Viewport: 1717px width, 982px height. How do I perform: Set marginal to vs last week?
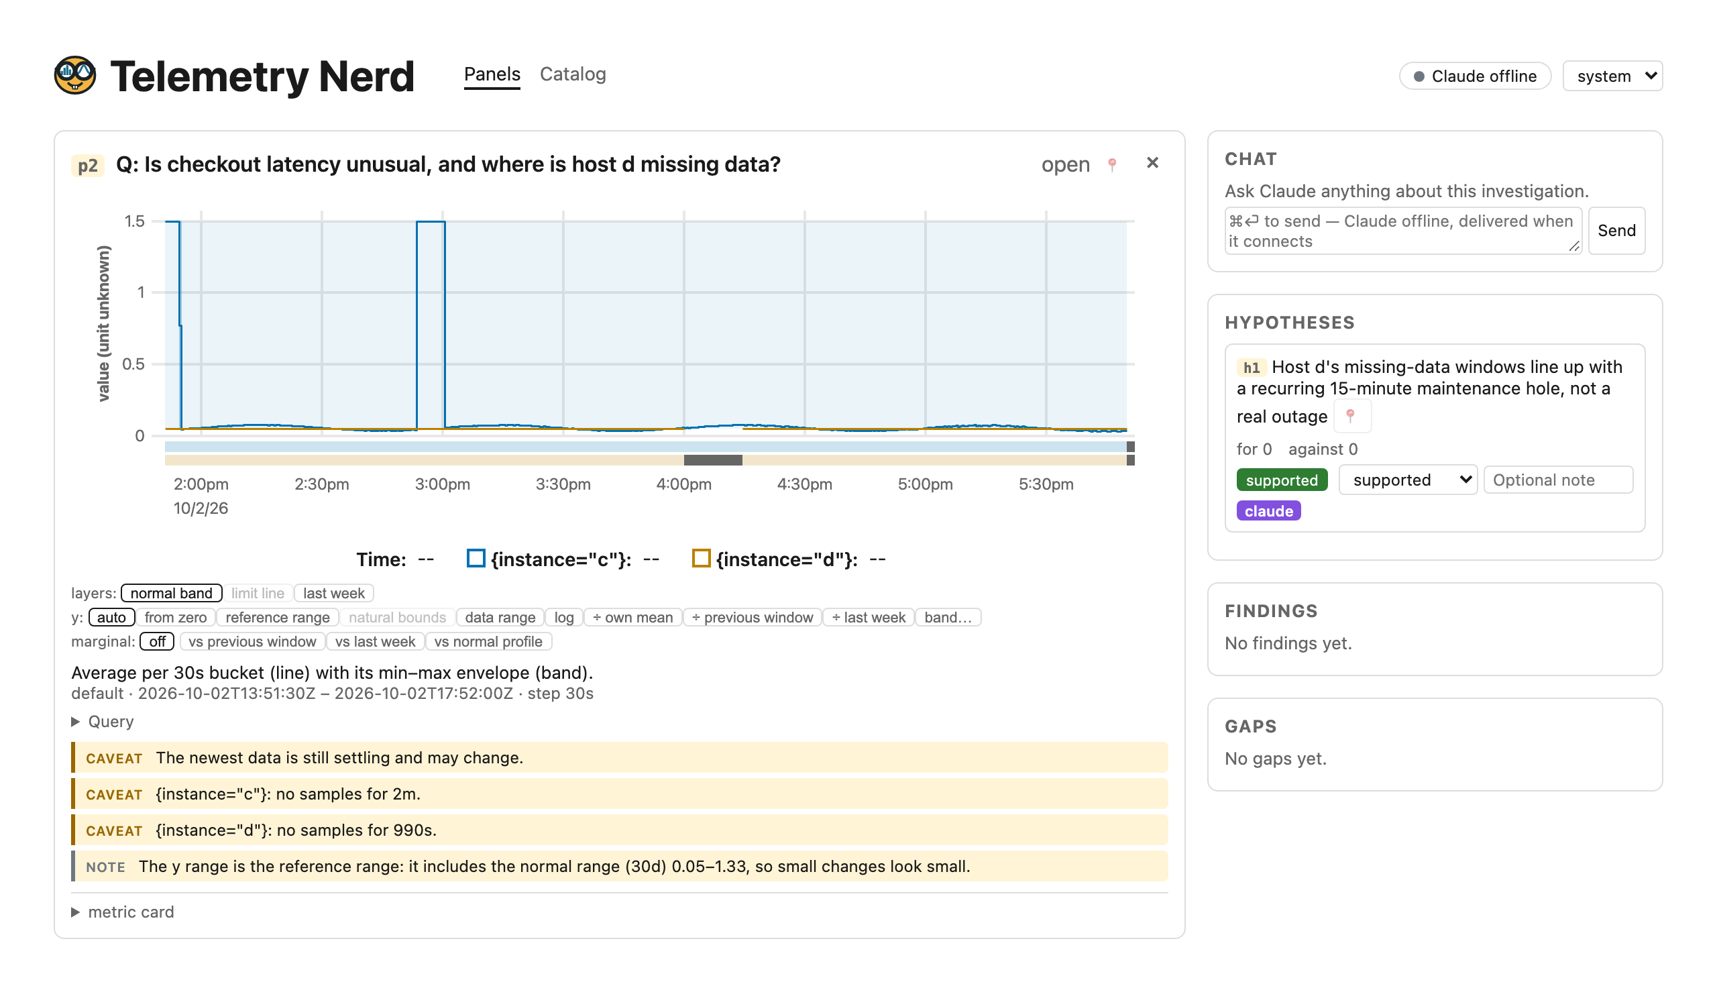point(375,641)
